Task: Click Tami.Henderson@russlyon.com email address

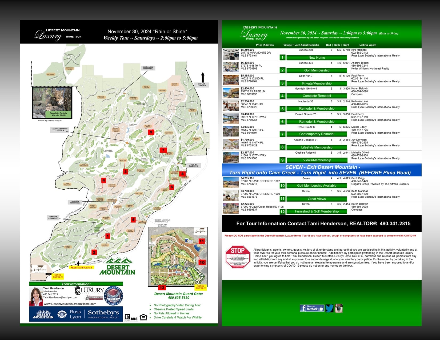Action: (60, 297)
